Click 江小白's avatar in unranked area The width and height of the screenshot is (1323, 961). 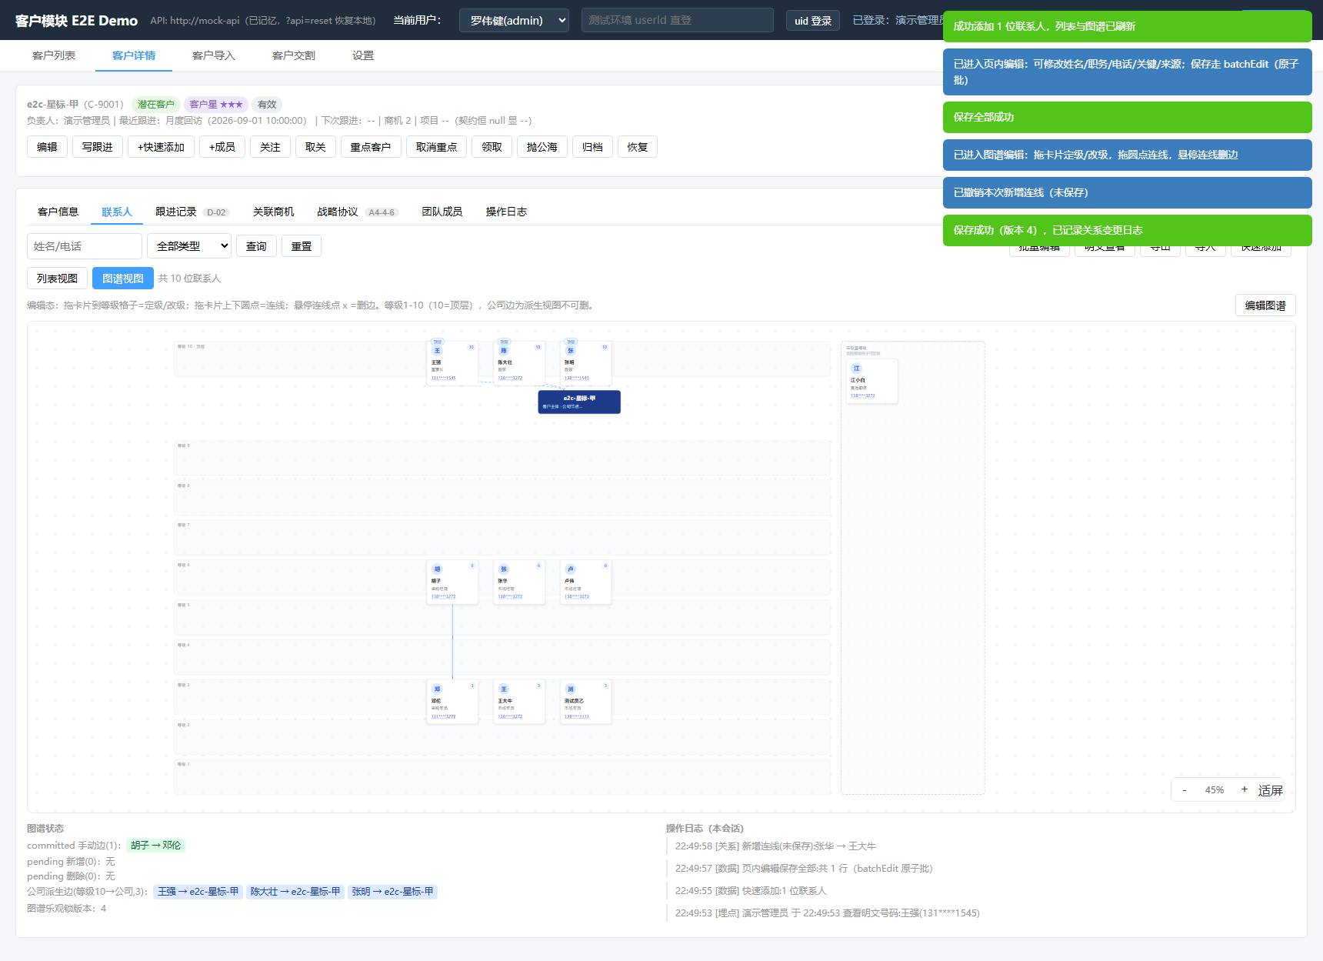[856, 369]
